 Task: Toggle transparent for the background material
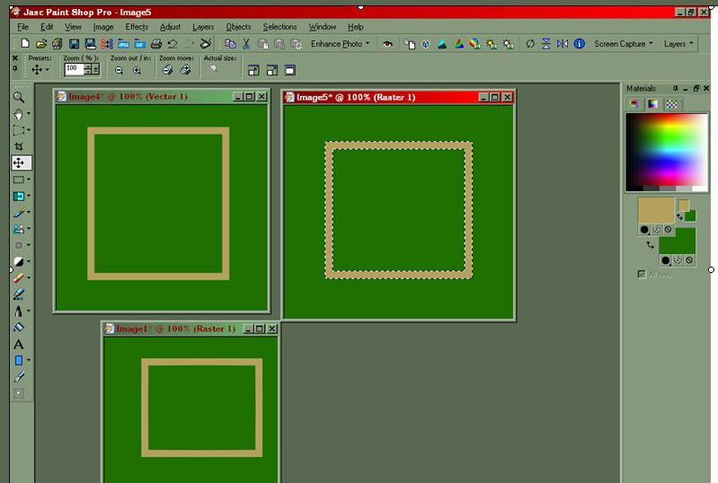[688, 260]
